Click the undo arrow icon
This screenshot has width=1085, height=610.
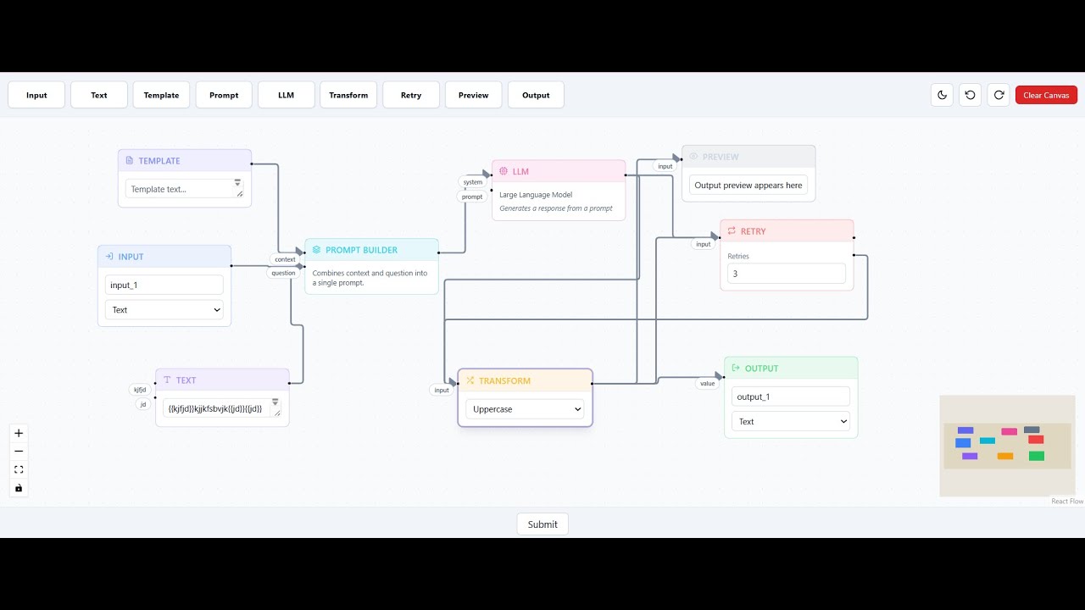tap(971, 95)
